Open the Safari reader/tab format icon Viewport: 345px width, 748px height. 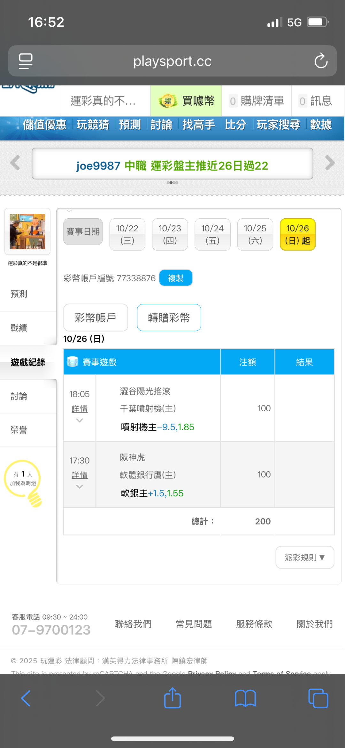pos(26,61)
